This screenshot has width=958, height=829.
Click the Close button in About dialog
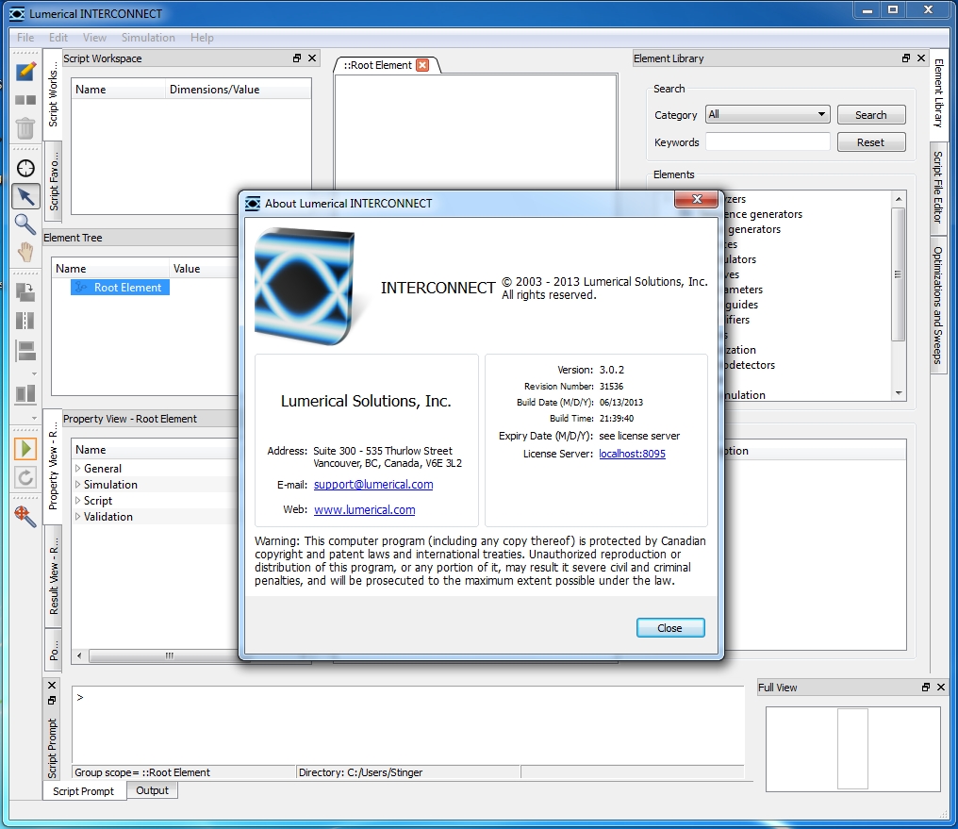(670, 628)
